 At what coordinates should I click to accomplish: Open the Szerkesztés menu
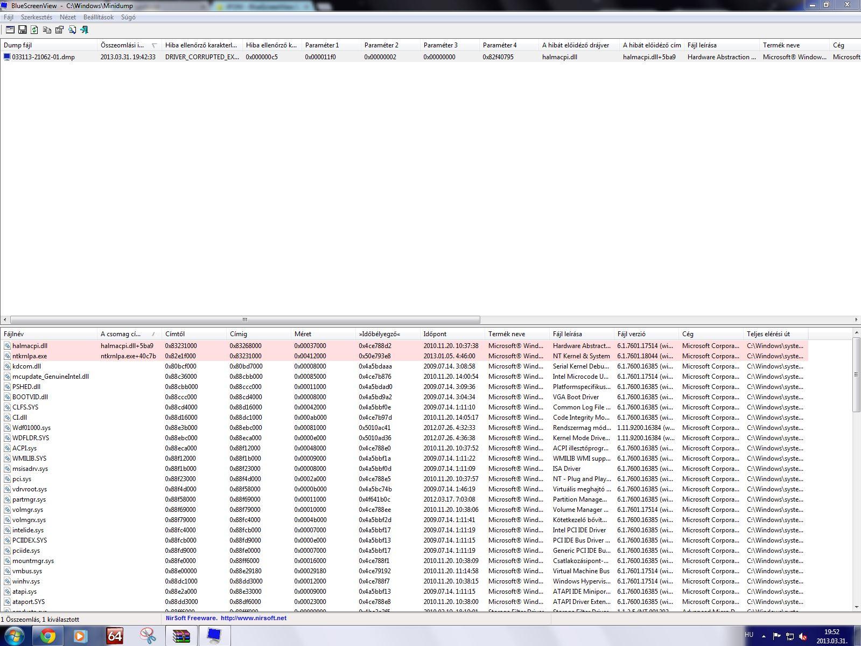37,17
